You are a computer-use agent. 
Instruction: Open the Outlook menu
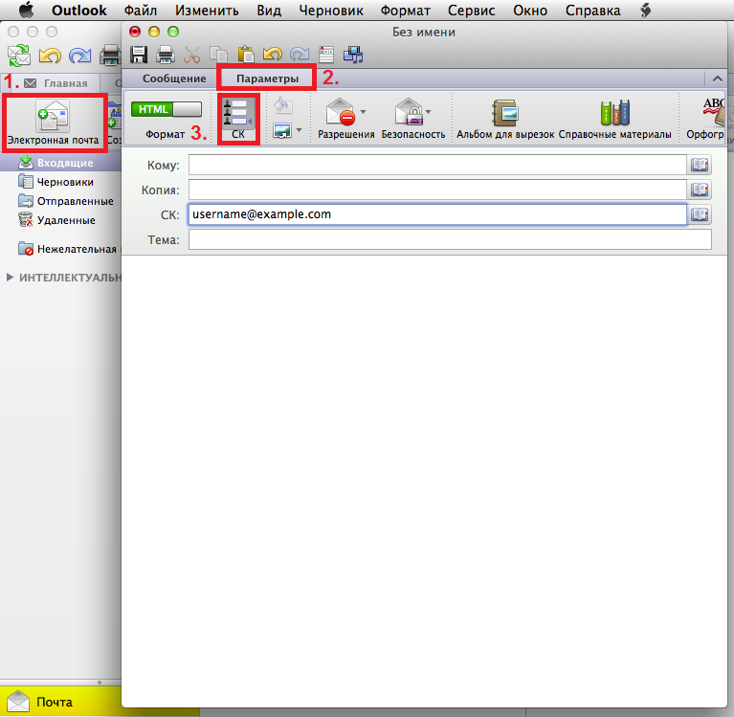(79, 11)
